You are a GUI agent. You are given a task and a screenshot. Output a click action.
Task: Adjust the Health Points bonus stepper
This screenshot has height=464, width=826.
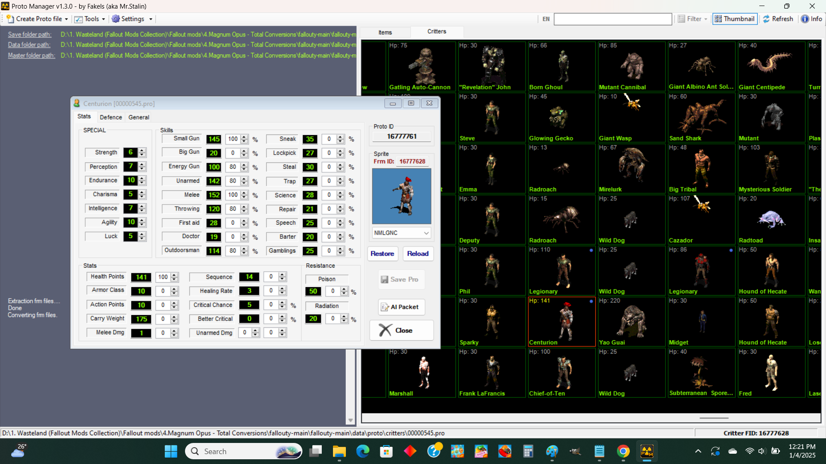[174, 277]
